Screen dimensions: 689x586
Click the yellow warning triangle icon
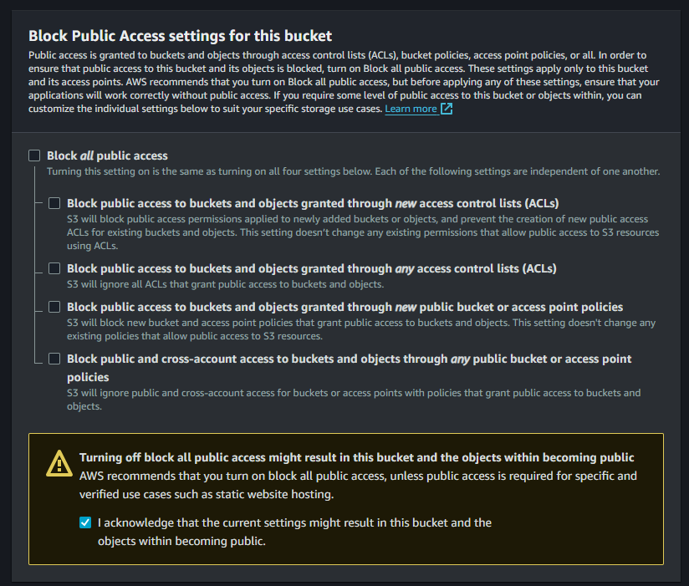click(59, 461)
